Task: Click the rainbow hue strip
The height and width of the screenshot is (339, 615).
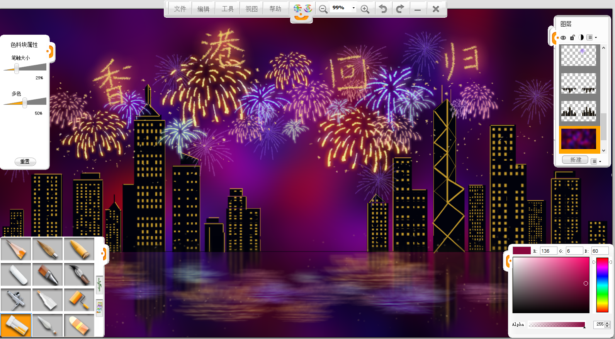Action: point(602,285)
